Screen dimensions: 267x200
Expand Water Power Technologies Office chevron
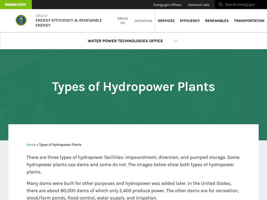click(x=176, y=41)
